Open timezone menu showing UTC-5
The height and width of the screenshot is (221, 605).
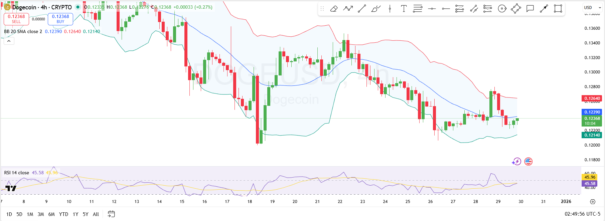[x=582, y=214]
